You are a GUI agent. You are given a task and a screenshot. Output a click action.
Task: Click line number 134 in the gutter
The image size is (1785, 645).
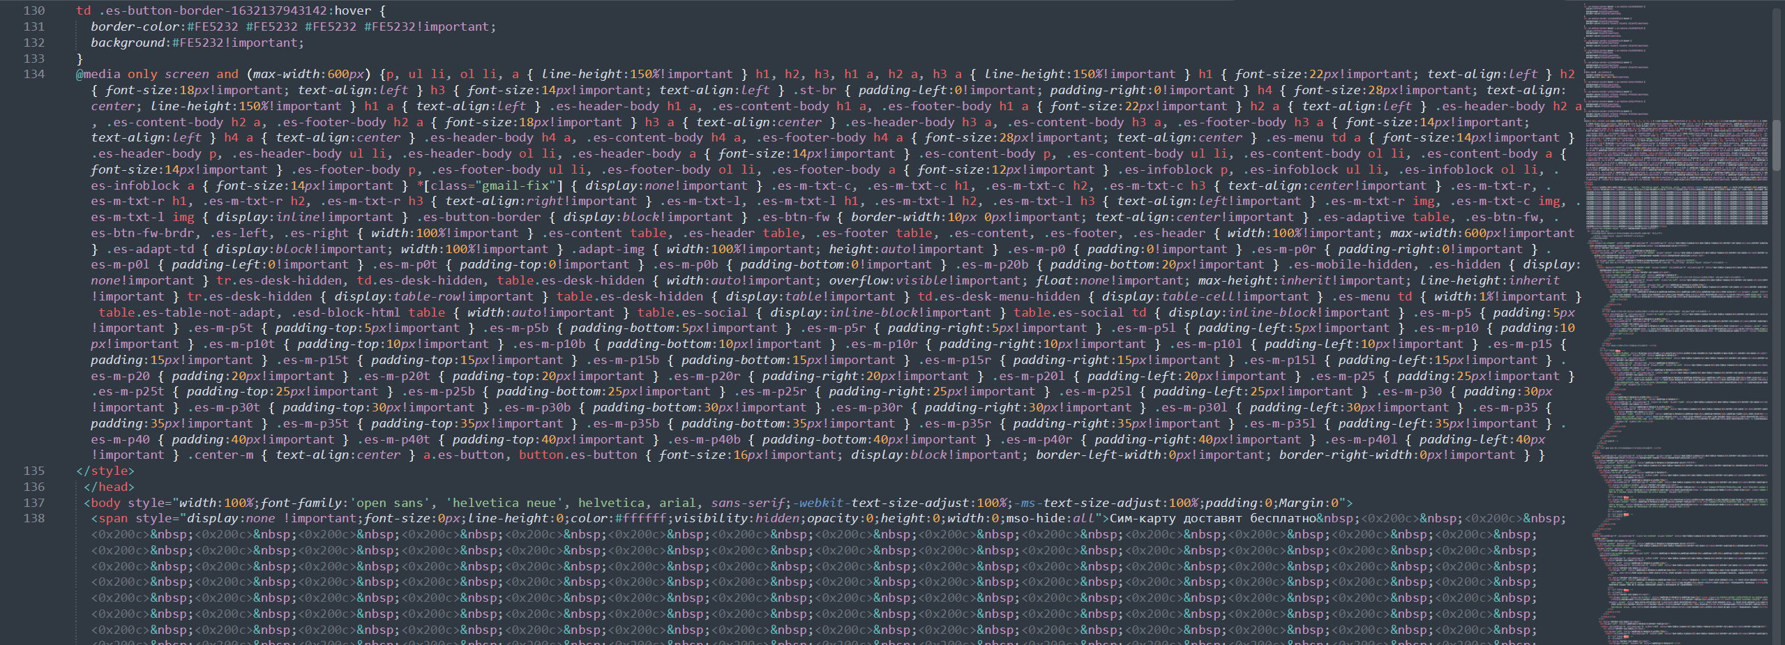(34, 74)
